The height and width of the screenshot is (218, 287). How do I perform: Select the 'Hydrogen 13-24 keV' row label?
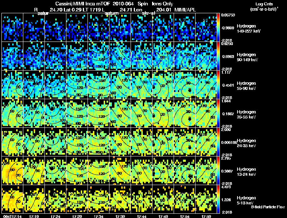click(x=246, y=172)
